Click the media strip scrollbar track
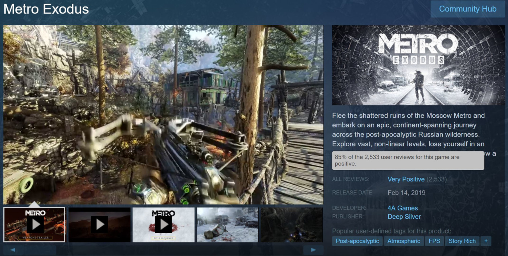The height and width of the screenshot is (256, 508). (163, 250)
